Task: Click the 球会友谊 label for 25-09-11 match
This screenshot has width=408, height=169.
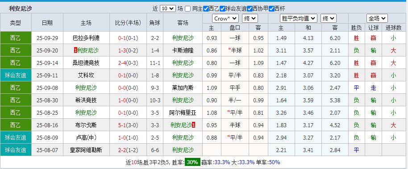Action: point(16,76)
